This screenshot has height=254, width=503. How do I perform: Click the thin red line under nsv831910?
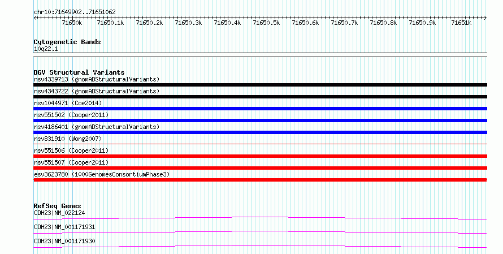(260, 144)
